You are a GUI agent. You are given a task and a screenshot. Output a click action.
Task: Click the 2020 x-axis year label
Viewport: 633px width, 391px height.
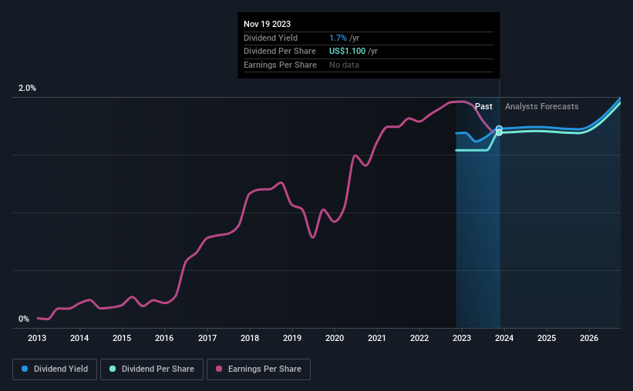[335, 338]
